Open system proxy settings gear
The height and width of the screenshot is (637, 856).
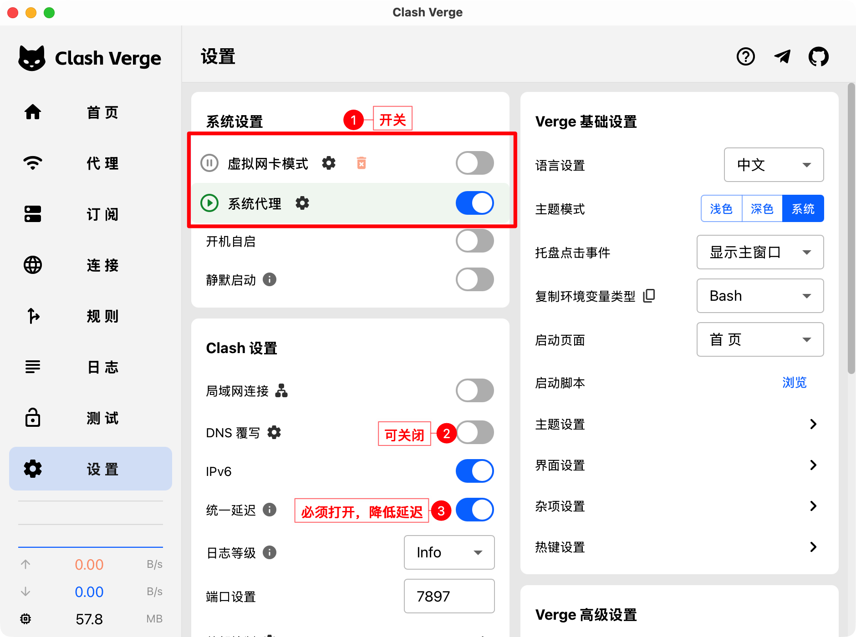302,203
